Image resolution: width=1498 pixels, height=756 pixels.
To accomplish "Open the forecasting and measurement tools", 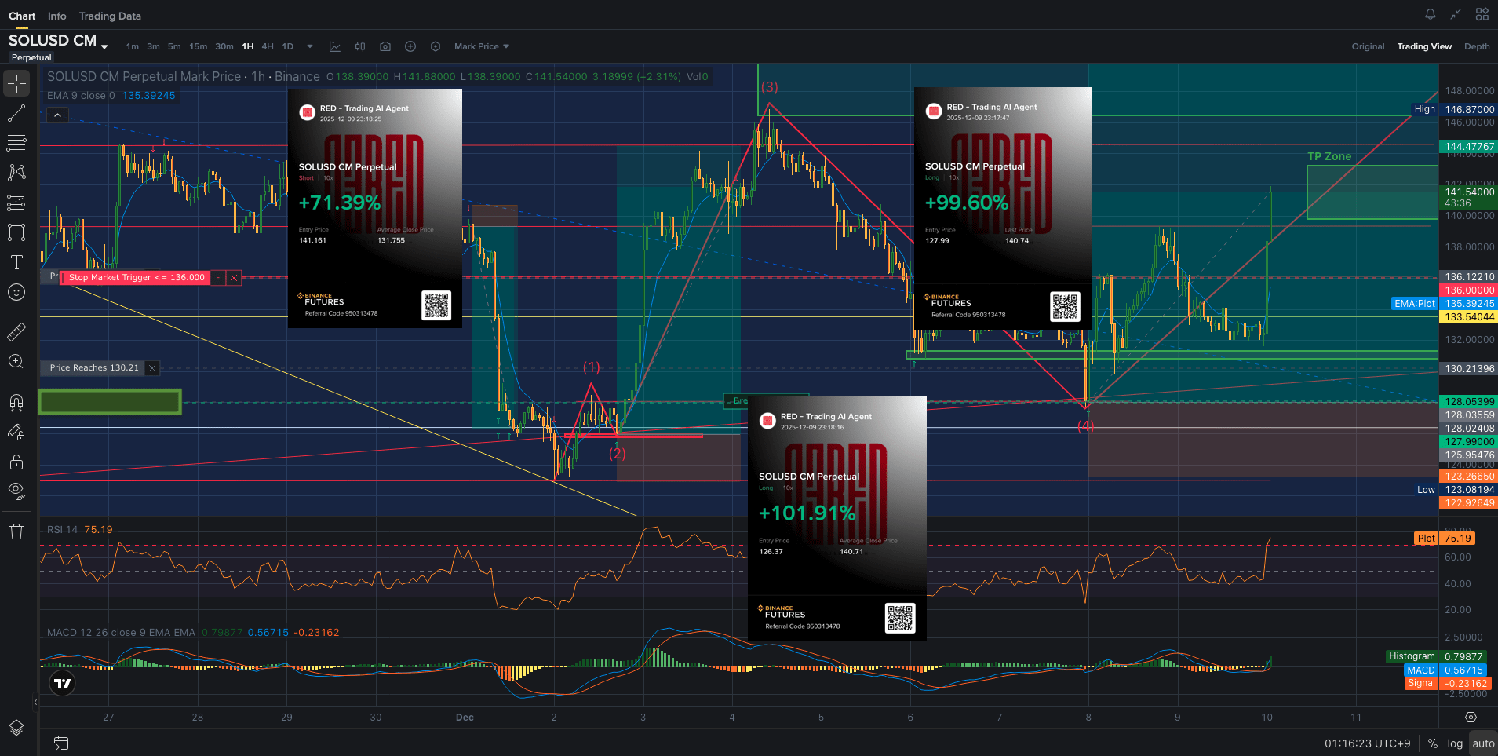I will (16, 203).
